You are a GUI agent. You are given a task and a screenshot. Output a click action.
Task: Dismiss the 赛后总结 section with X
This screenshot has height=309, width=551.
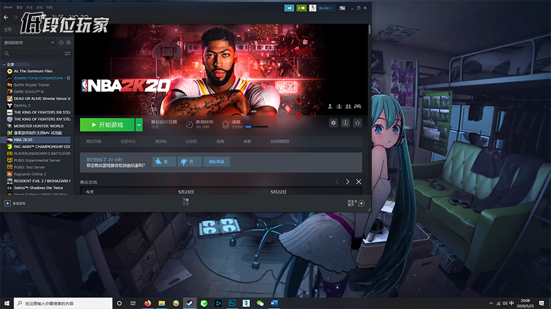[x=358, y=182]
